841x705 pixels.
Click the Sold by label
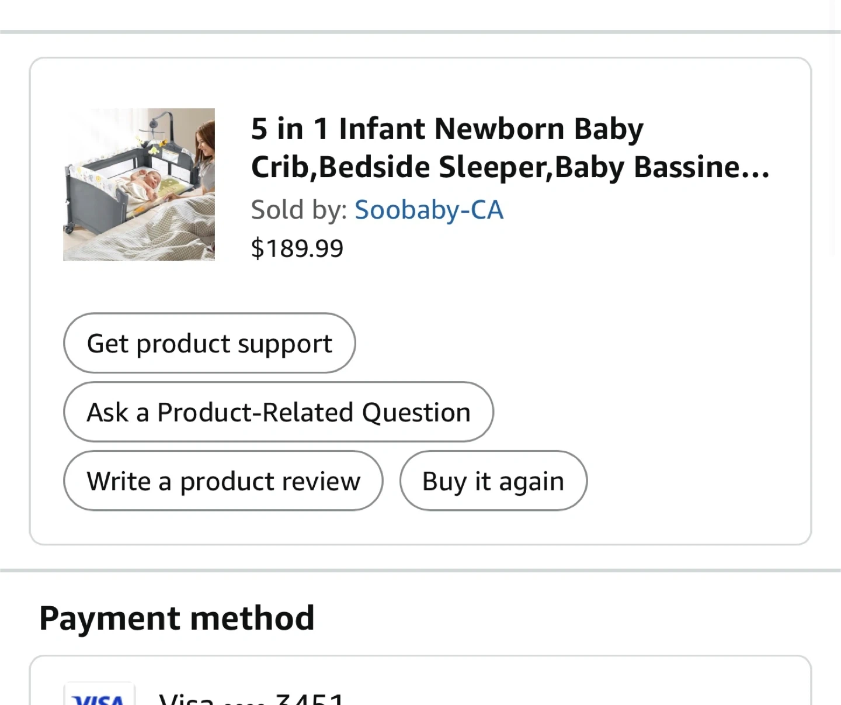click(x=299, y=210)
